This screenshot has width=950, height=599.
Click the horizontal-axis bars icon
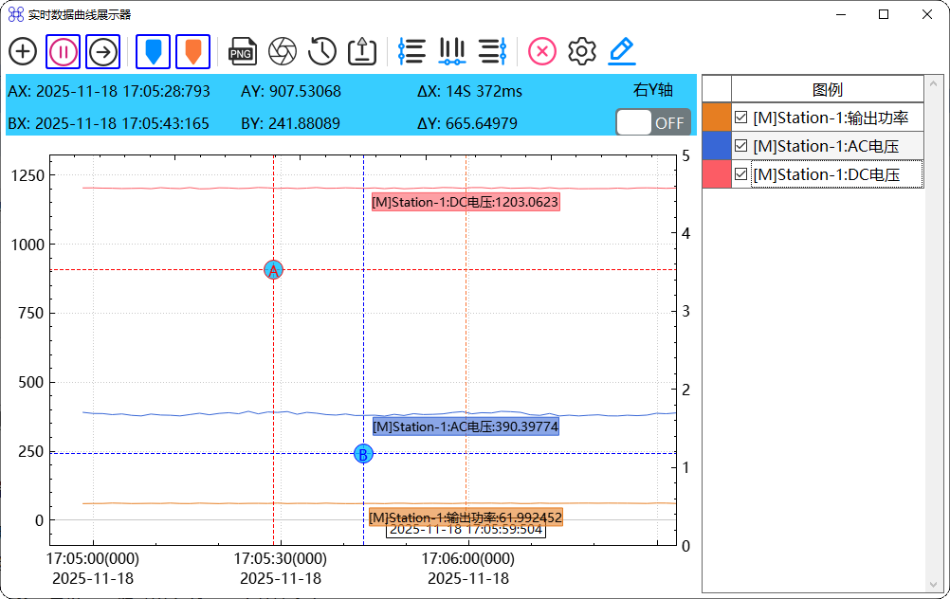(452, 51)
